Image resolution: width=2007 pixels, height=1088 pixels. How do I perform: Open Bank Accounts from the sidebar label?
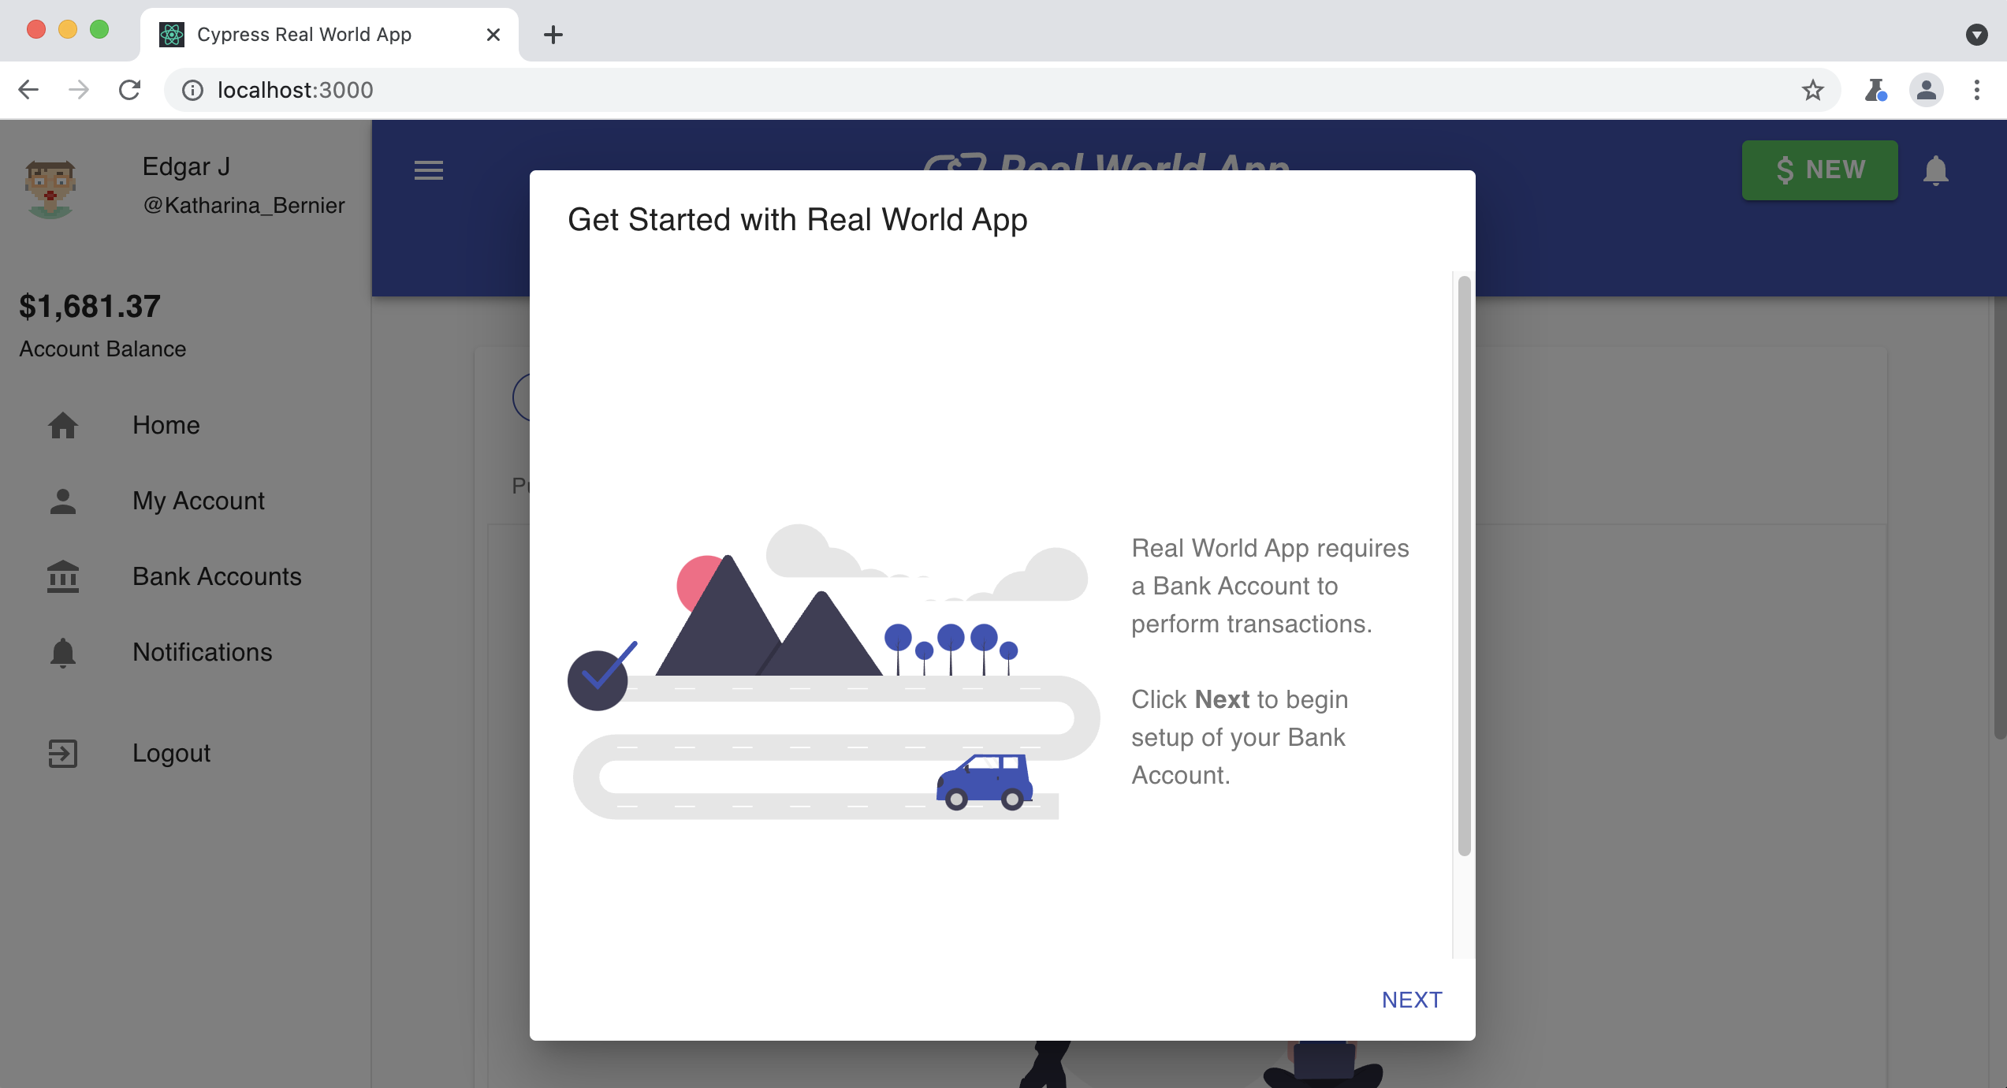pos(217,576)
